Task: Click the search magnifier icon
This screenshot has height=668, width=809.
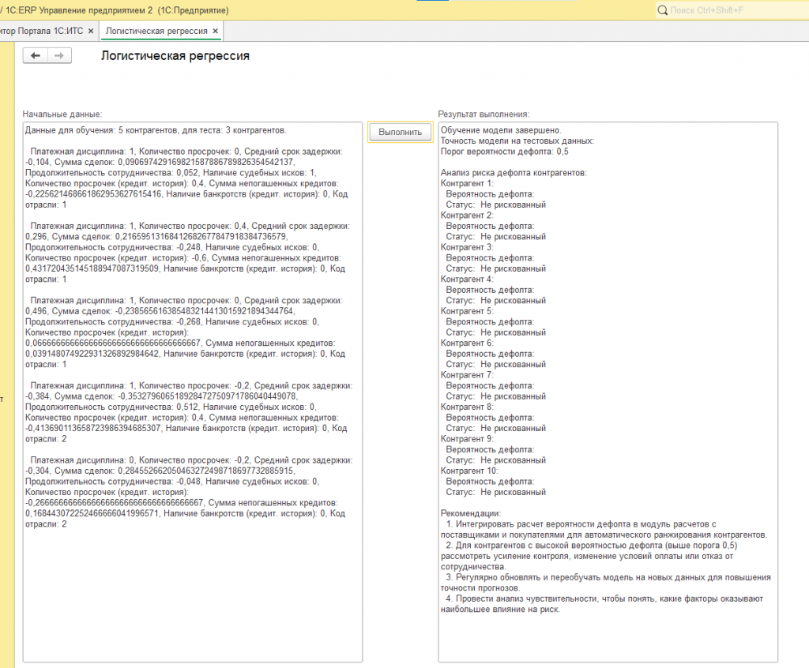Action: pos(663,10)
